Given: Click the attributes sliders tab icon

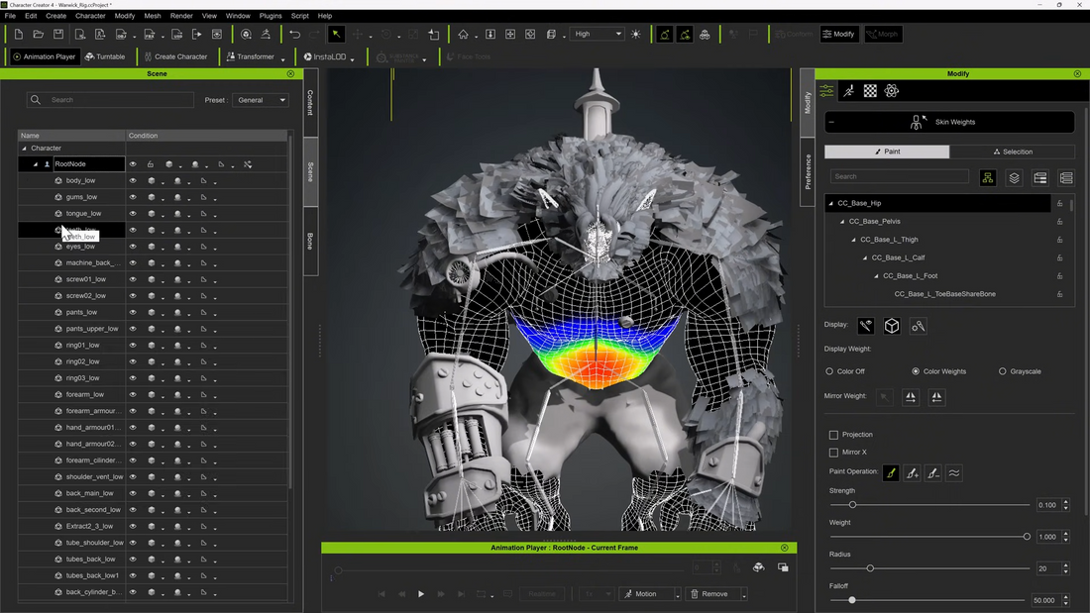Looking at the screenshot, I should click(x=826, y=91).
